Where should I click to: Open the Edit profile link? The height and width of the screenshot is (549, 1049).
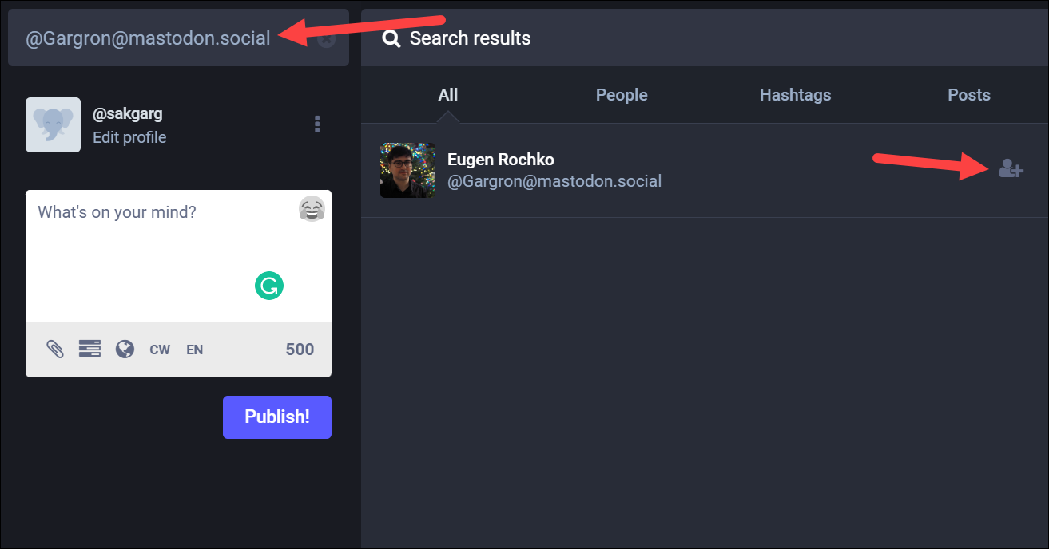click(x=129, y=137)
